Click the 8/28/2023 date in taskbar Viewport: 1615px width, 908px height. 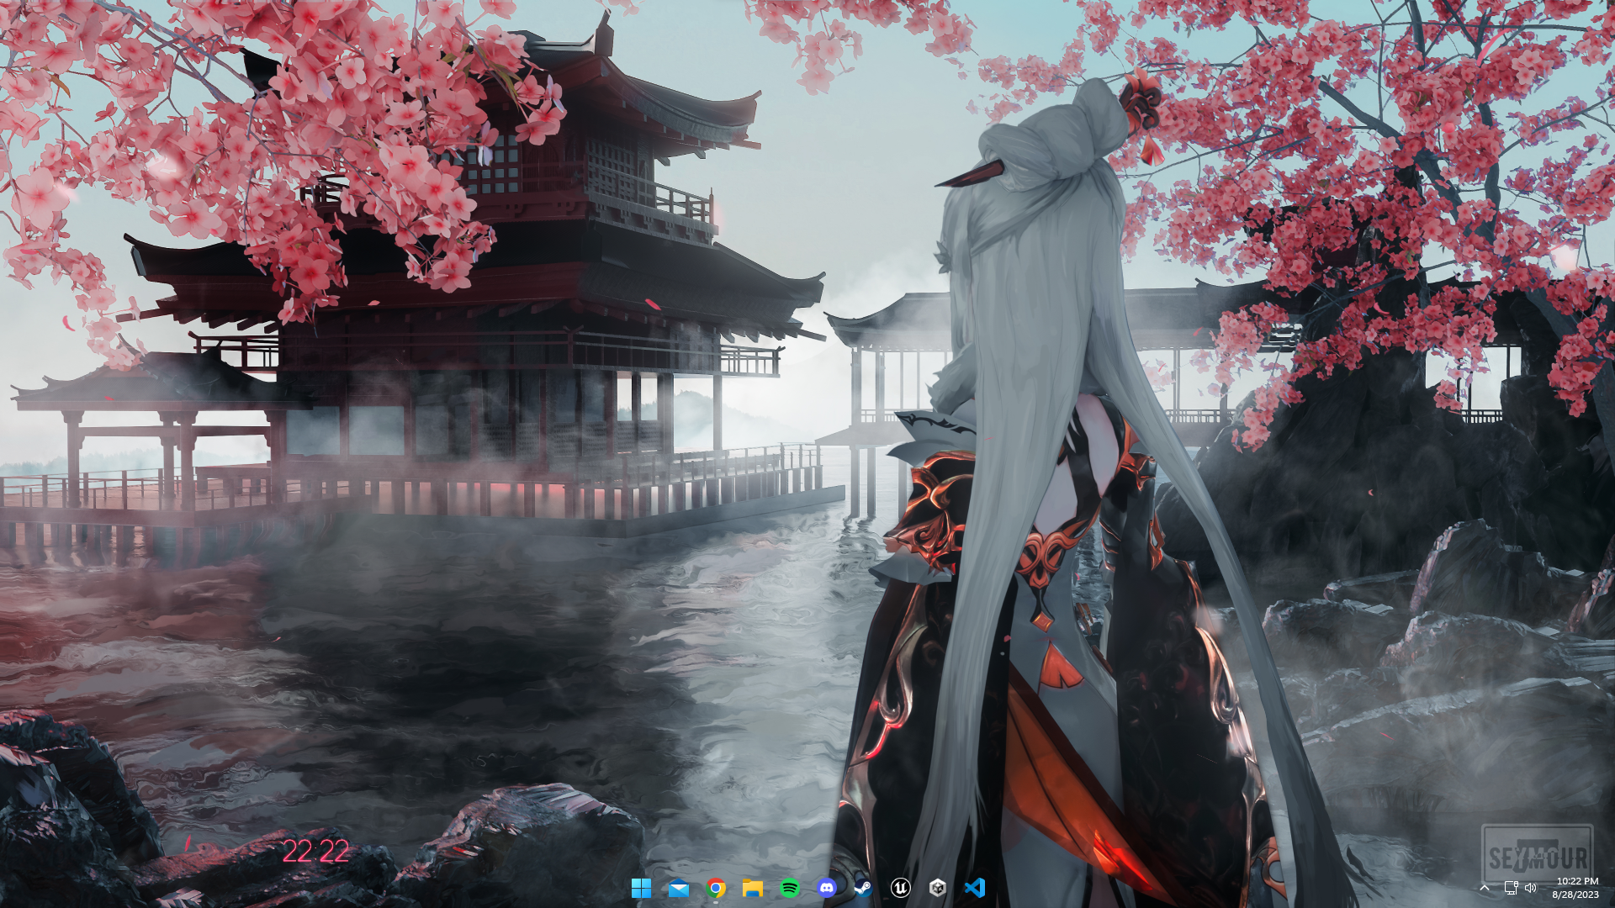pyautogui.click(x=1575, y=895)
